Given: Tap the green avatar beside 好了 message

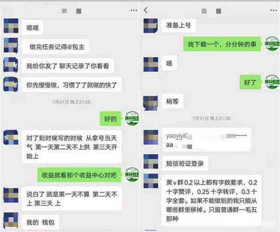Looking at the screenshot, I should click(272, 82).
